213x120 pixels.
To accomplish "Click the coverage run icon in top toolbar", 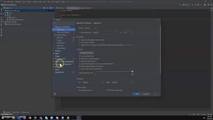I will click(x=198, y=5).
